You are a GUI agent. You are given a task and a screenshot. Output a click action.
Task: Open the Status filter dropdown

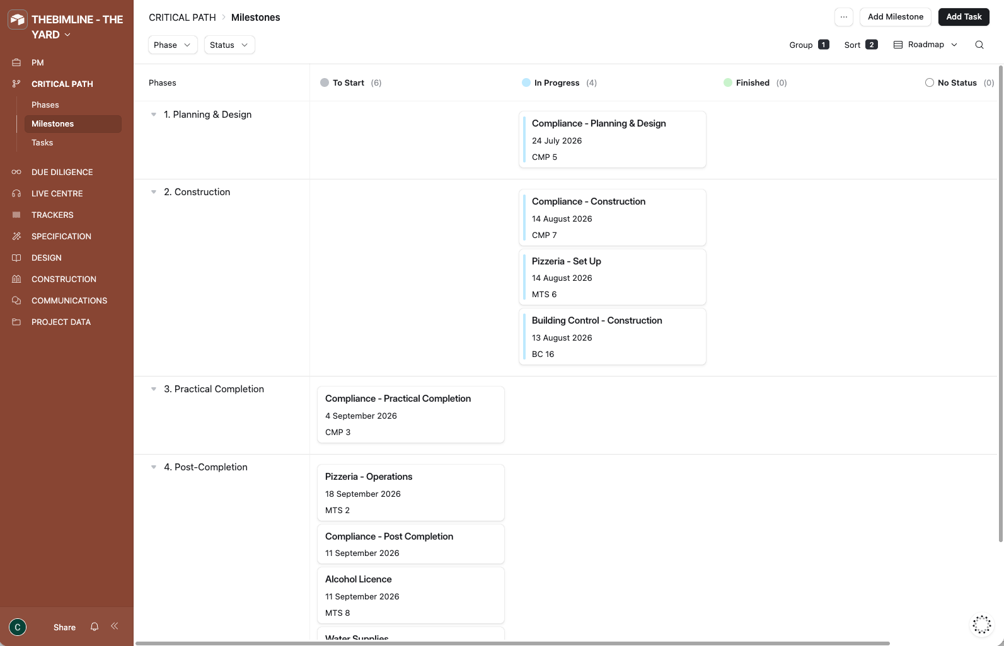click(x=229, y=45)
